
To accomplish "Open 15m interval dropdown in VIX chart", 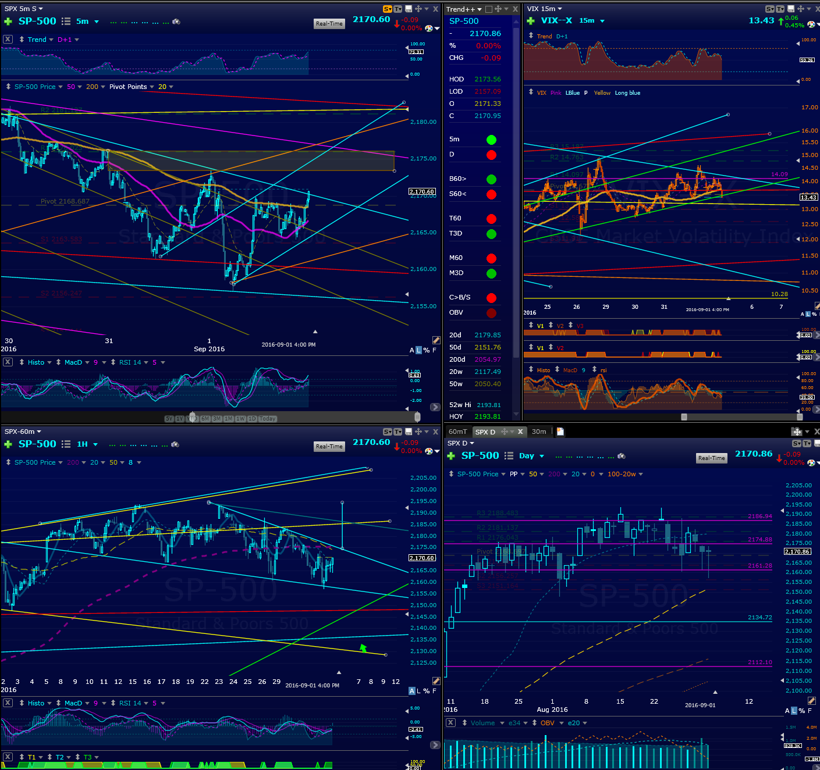I will [602, 21].
